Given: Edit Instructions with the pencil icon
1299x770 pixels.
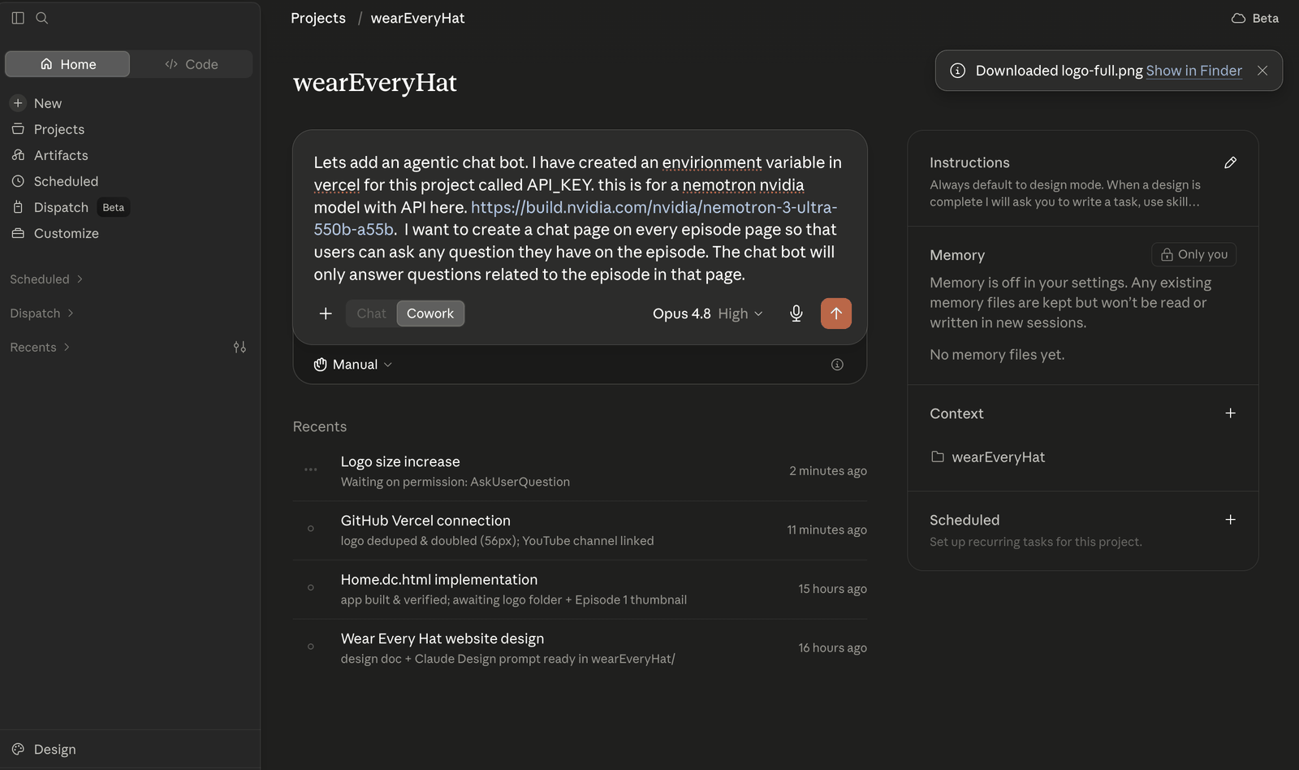Looking at the screenshot, I should tap(1230, 162).
